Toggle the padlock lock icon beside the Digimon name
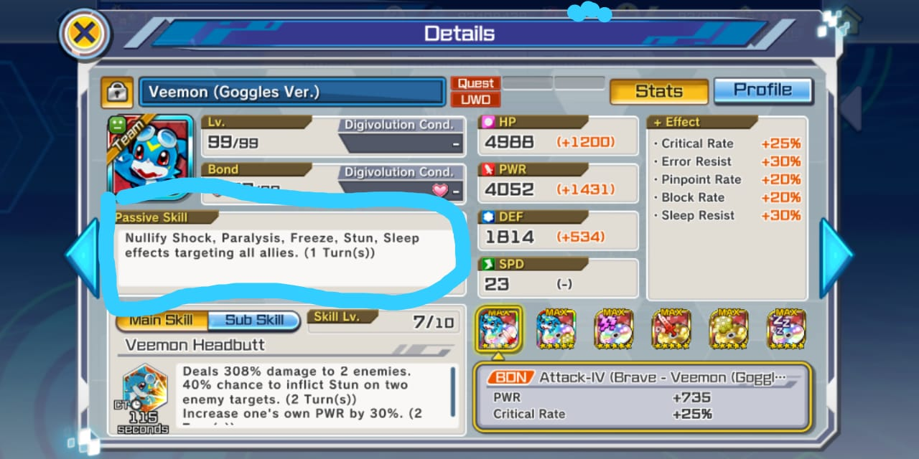Viewport: 919px width, 459px height. click(116, 91)
